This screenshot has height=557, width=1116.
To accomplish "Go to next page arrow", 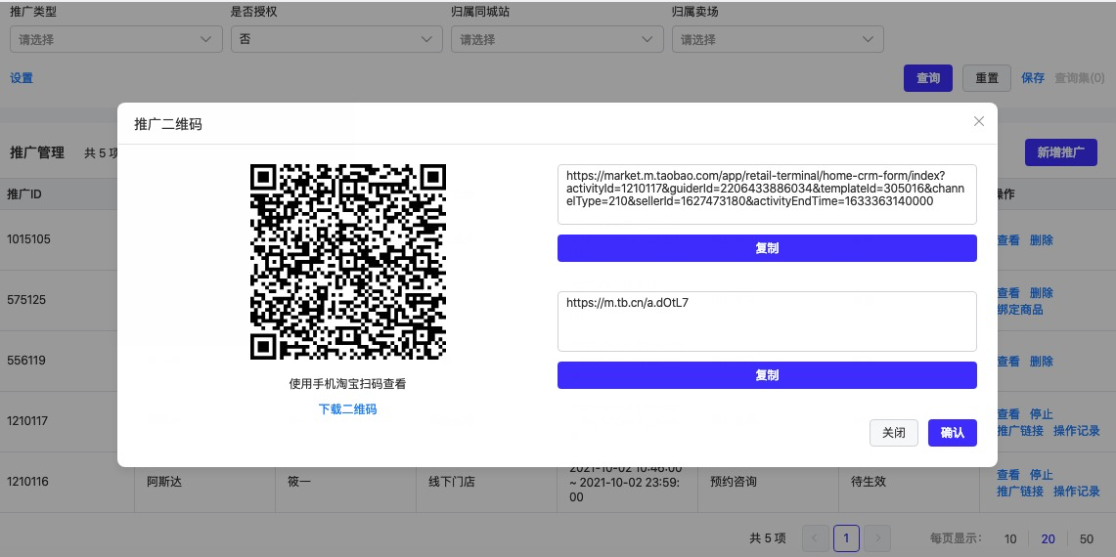I will click(x=877, y=538).
